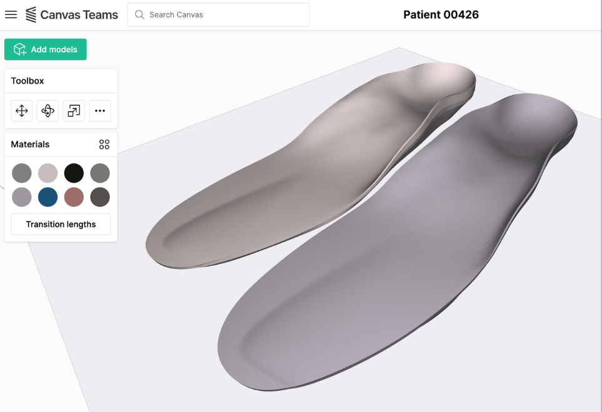Click the Materials grid view icon

point(104,144)
